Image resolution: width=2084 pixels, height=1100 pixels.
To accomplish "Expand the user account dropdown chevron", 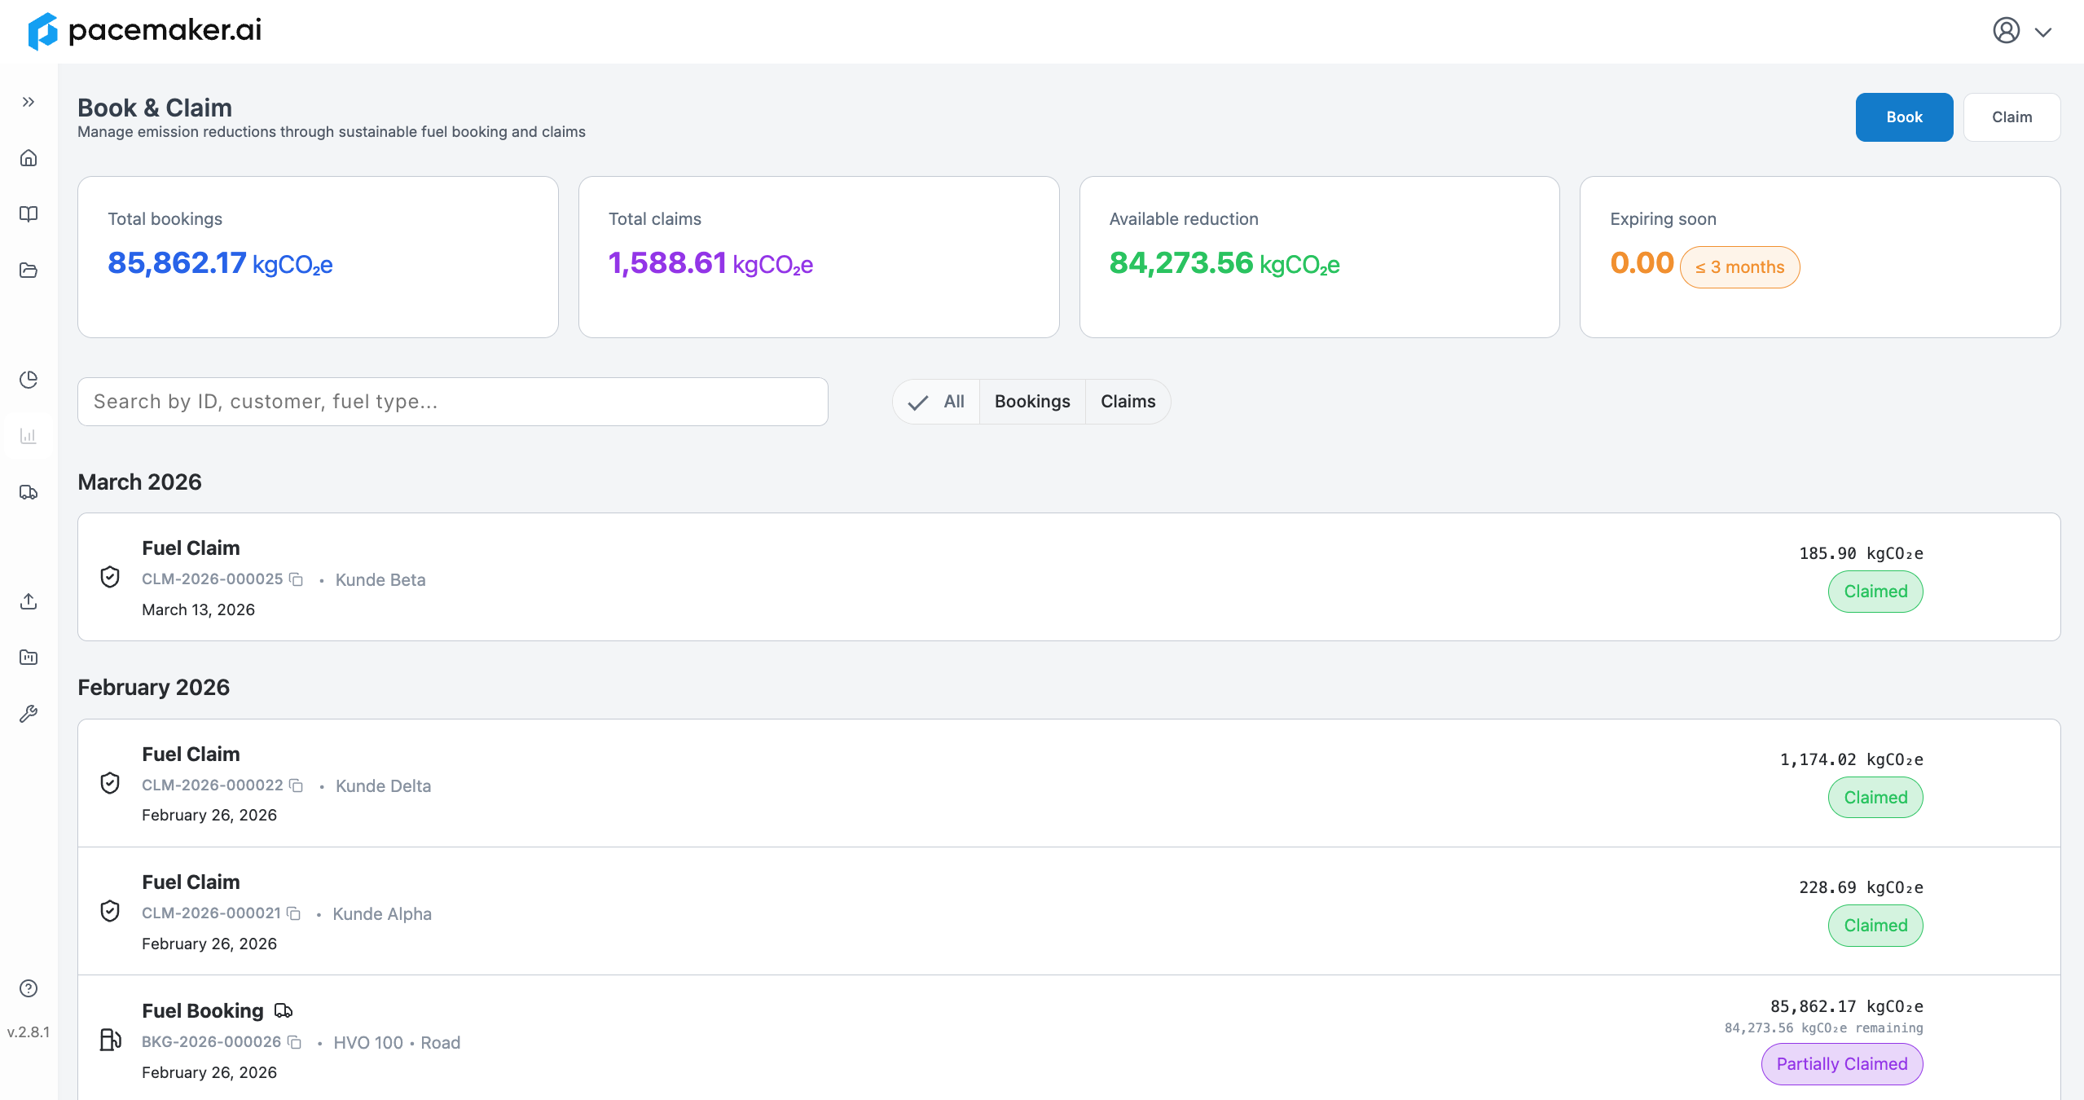I will pos(2043,33).
